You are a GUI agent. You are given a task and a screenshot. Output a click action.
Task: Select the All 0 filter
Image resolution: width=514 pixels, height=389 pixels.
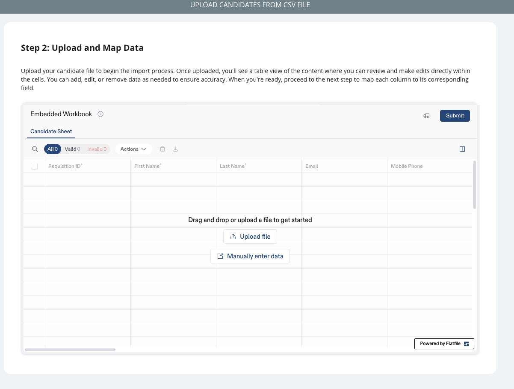coord(53,149)
